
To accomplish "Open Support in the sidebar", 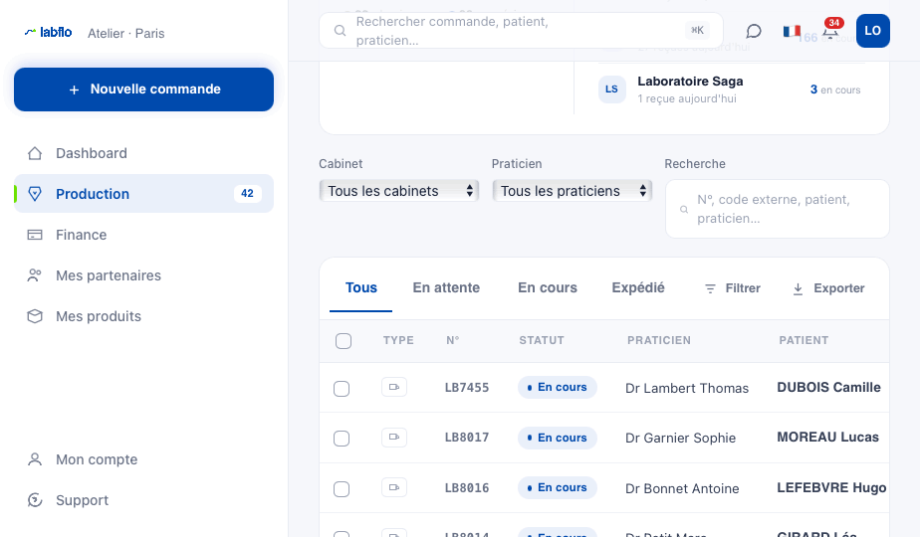I will (x=143, y=500).
